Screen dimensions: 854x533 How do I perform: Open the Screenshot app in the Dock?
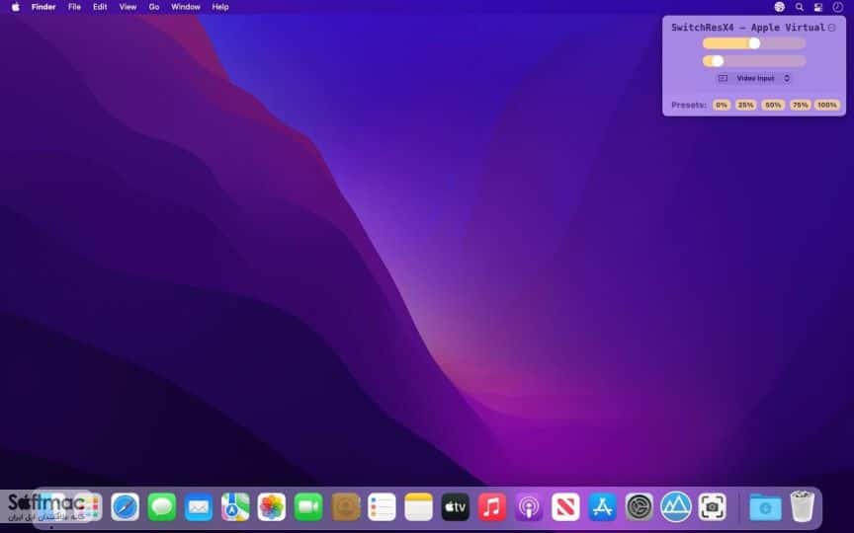point(713,507)
